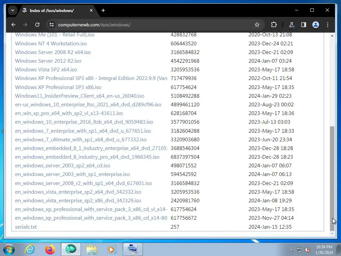
Task: Open Windows Explorer folder icon
Action: pyautogui.click(x=92, y=249)
